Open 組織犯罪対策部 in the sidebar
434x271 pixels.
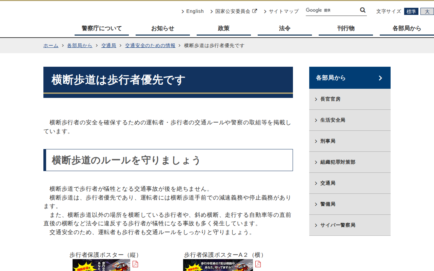(350, 162)
